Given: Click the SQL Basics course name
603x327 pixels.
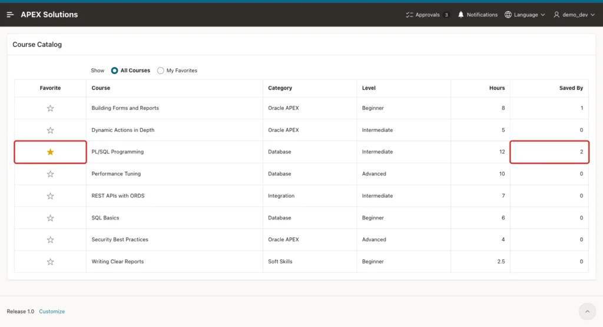Looking at the screenshot, I should pos(105,218).
